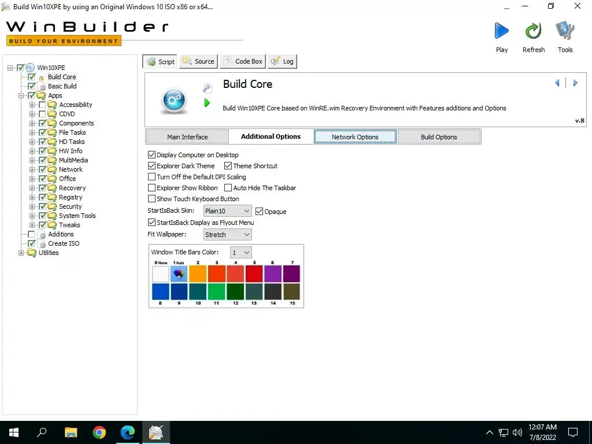592x444 pixels.
Task: Open the notification center icon
Action: [x=573, y=432]
